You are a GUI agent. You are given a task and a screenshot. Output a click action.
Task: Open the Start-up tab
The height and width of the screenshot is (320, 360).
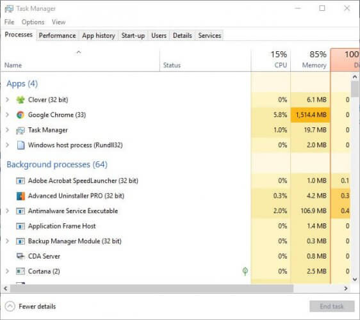click(133, 36)
